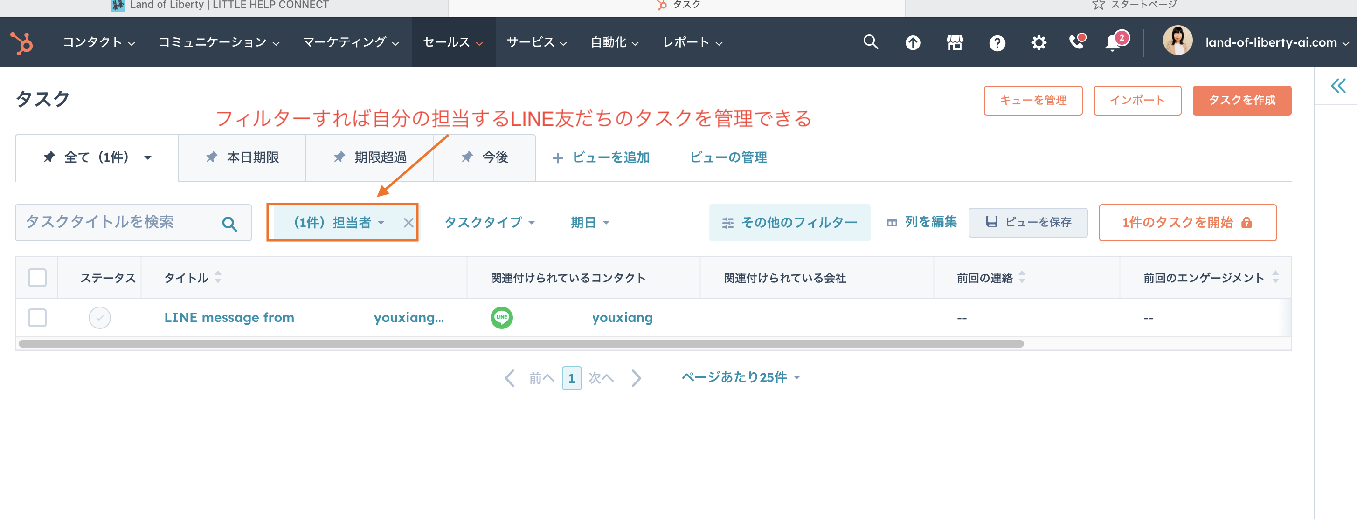Click the LINE icon next to the contact

(x=500, y=317)
